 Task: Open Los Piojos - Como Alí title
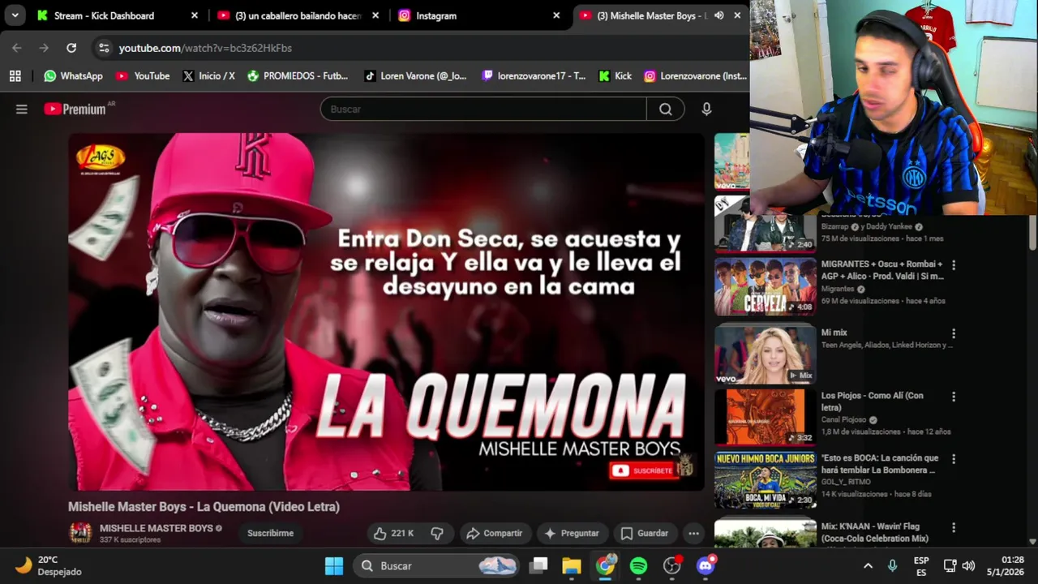click(873, 401)
